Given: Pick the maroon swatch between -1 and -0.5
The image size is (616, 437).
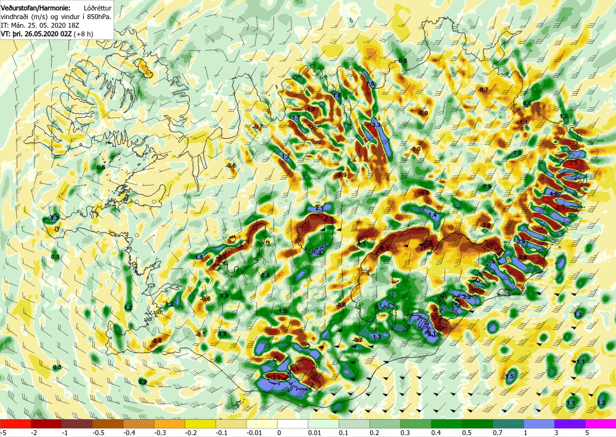Looking at the screenshot, I should coord(77,424).
